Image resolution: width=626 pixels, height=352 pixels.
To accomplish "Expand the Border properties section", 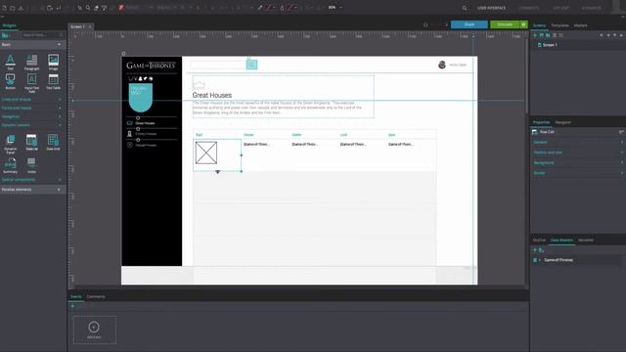I will coord(621,173).
